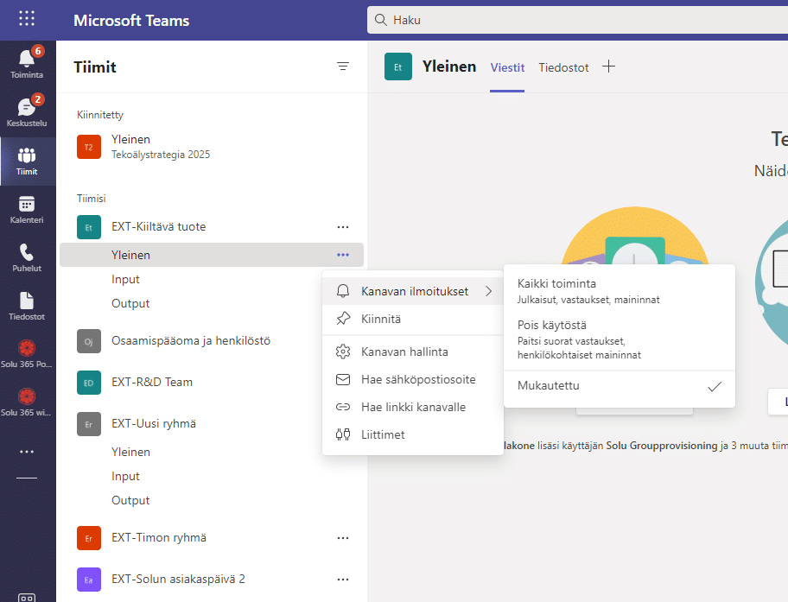Click the Microsoft Teams title

pyautogui.click(x=131, y=21)
